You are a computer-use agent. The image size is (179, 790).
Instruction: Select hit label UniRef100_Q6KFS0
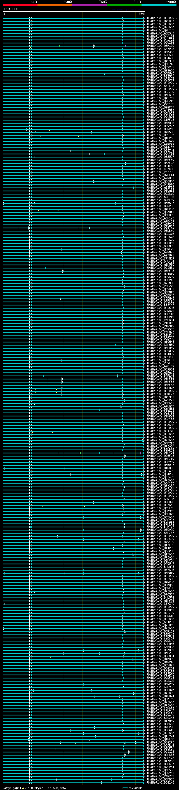[161, 160]
